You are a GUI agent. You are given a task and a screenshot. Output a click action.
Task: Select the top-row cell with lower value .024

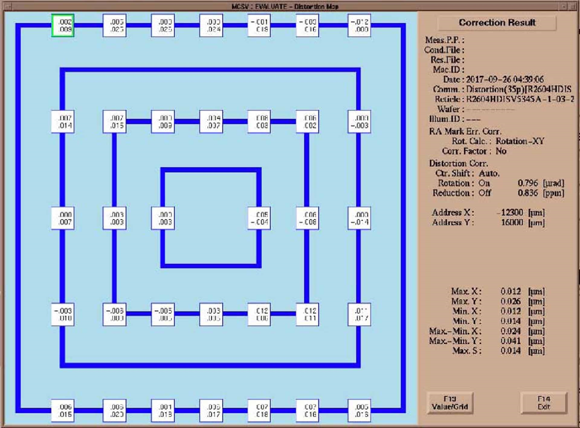click(211, 26)
